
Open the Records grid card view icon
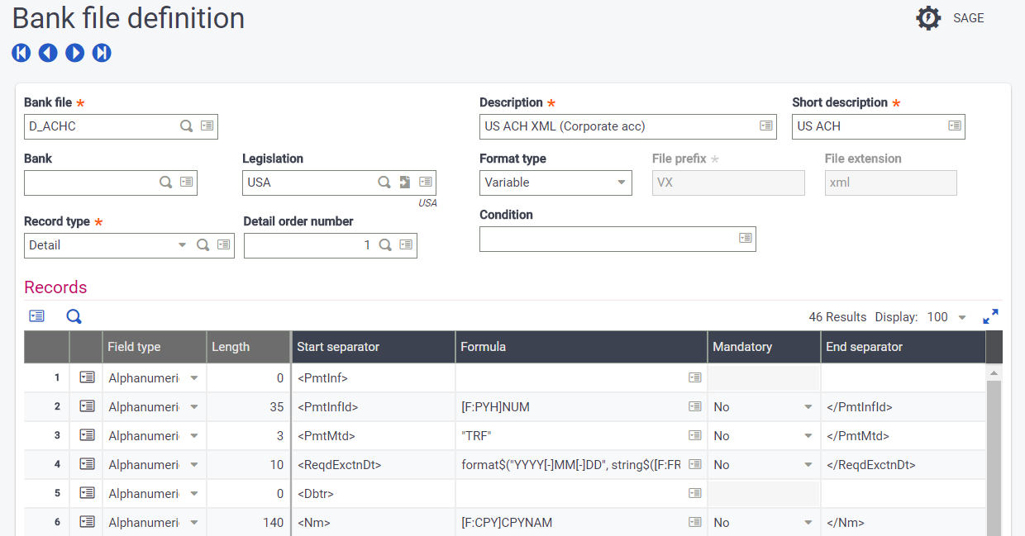coord(36,316)
